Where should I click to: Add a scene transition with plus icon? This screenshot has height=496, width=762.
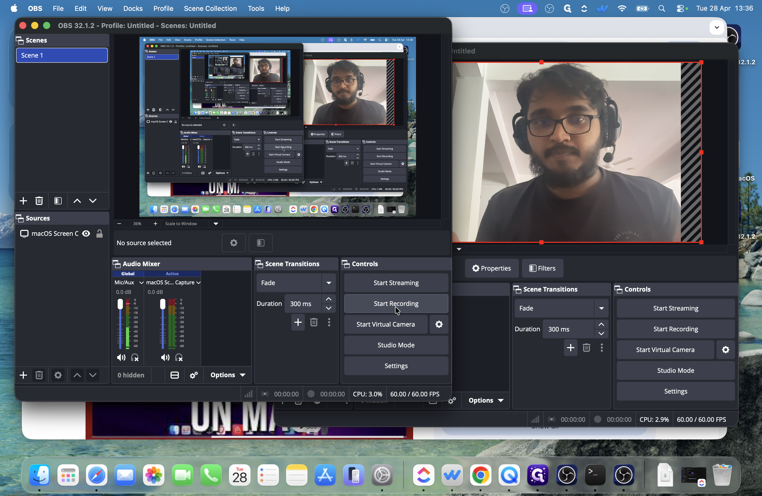tap(298, 322)
